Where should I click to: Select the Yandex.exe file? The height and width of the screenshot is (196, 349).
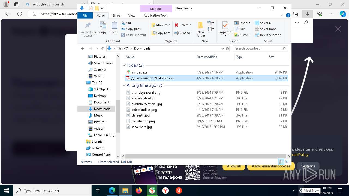tap(206, 72)
